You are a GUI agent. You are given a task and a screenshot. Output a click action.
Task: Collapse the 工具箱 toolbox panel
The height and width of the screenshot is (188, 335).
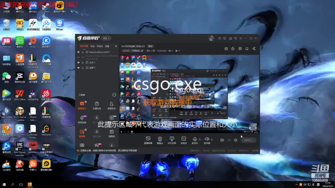(114, 95)
